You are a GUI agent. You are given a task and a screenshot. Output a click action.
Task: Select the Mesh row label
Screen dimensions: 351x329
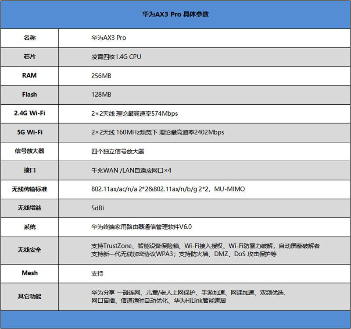29,273
